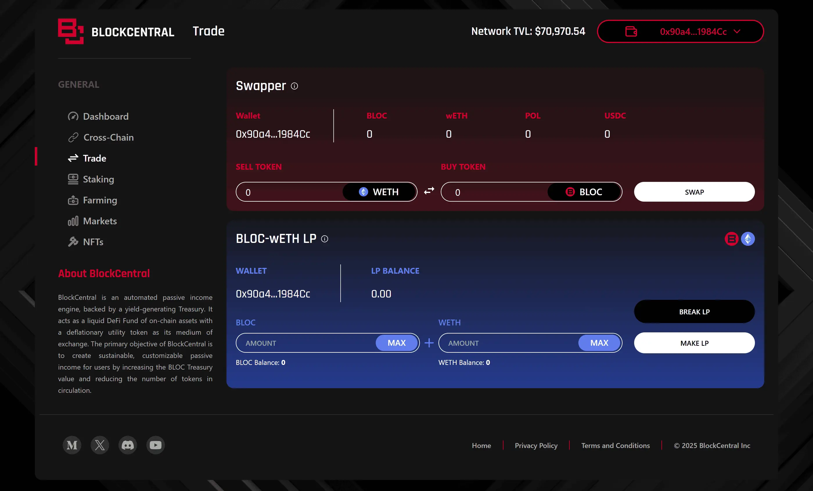Select the Dashboard sidebar icon
This screenshot has height=491, width=813.
point(73,116)
